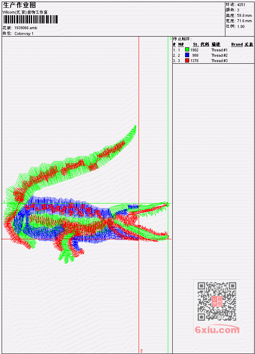Click the '停止顺序:' heading

(182, 39)
